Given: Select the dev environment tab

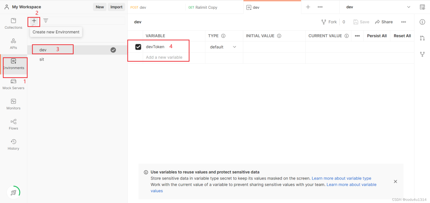Looking at the screenshot, I should pos(272,7).
